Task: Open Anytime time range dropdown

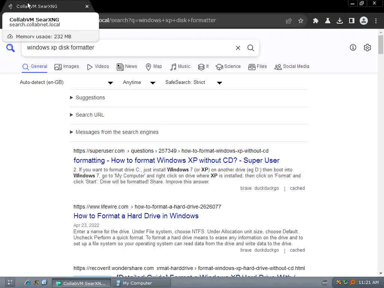Action: click(x=139, y=82)
